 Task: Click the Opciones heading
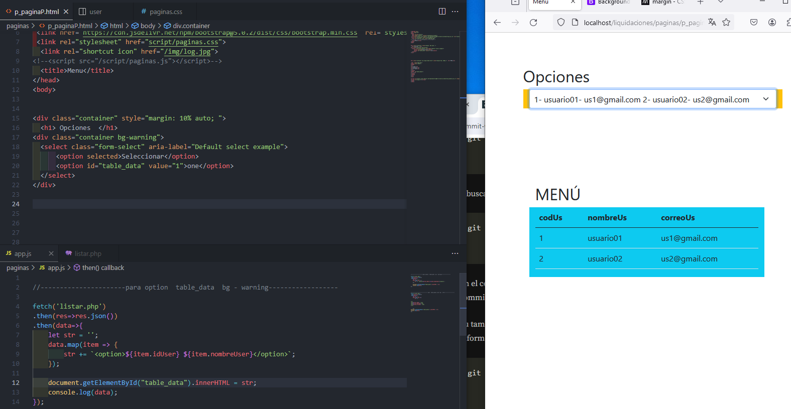pyautogui.click(x=556, y=77)
